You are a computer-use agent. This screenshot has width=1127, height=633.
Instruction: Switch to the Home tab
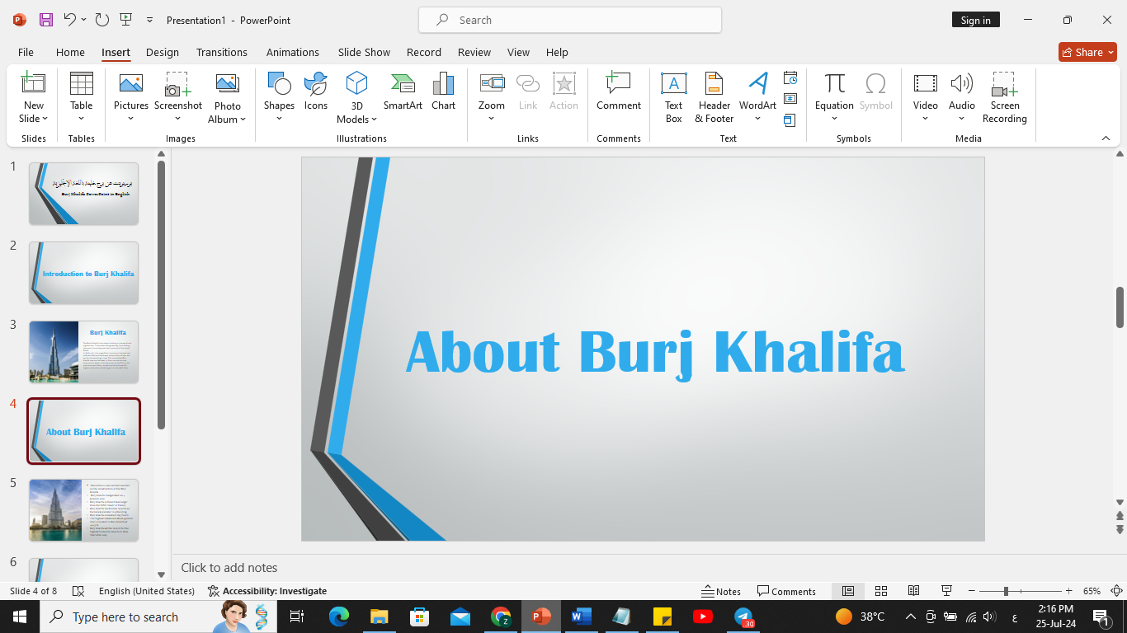click(70, 52)
